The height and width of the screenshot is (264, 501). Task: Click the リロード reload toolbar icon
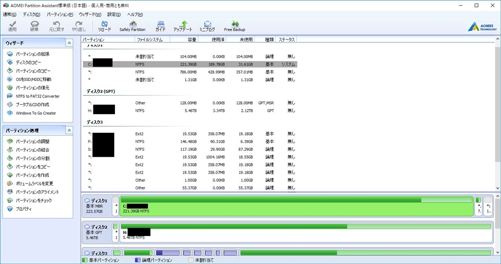pyautogui.click(x=105, y=26)
